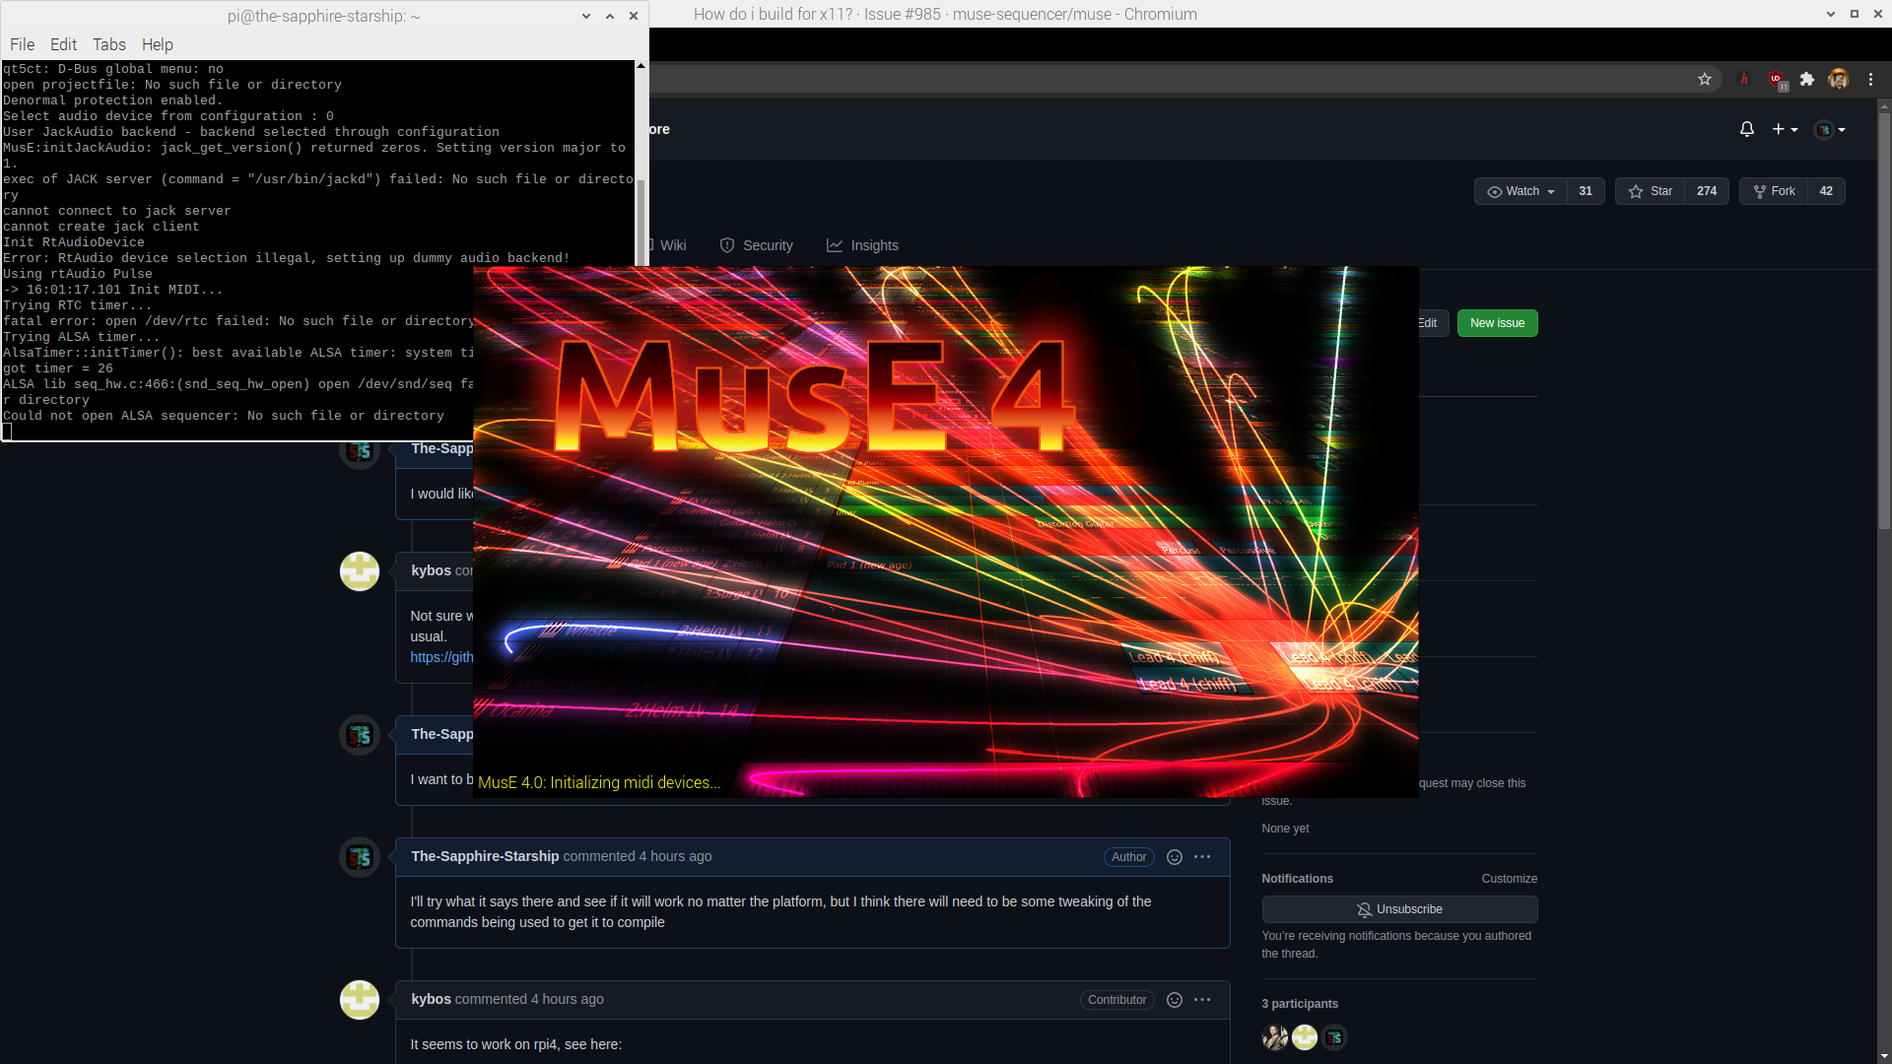Open the Security tab
1892x1064 pixels.
(756, 245)
